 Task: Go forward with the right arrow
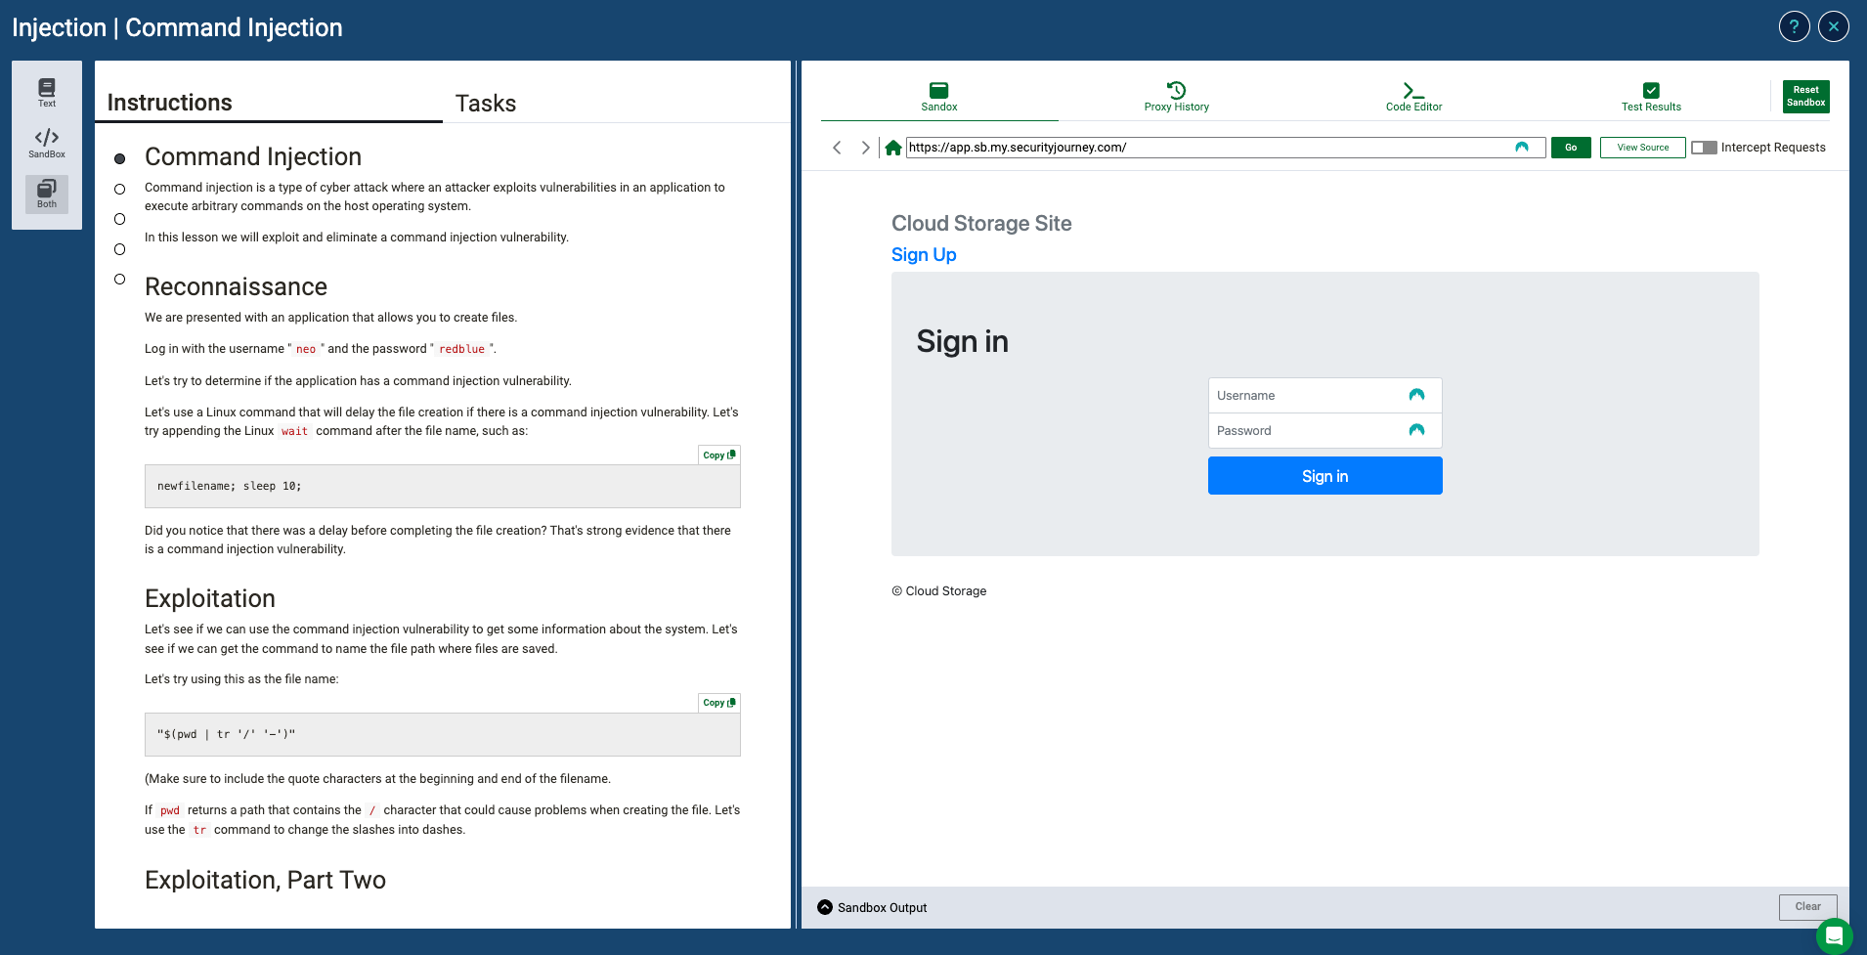(865, 148)
